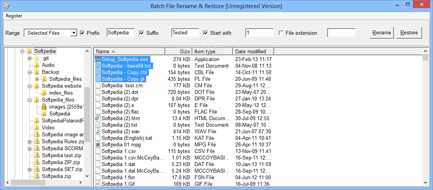The height and width of the screenshot is (190, 433).
Task: Click the Softpedia test.zip archive icon
Action: 36,155
